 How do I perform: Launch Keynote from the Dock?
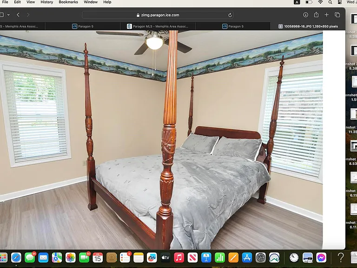[206, 258]
